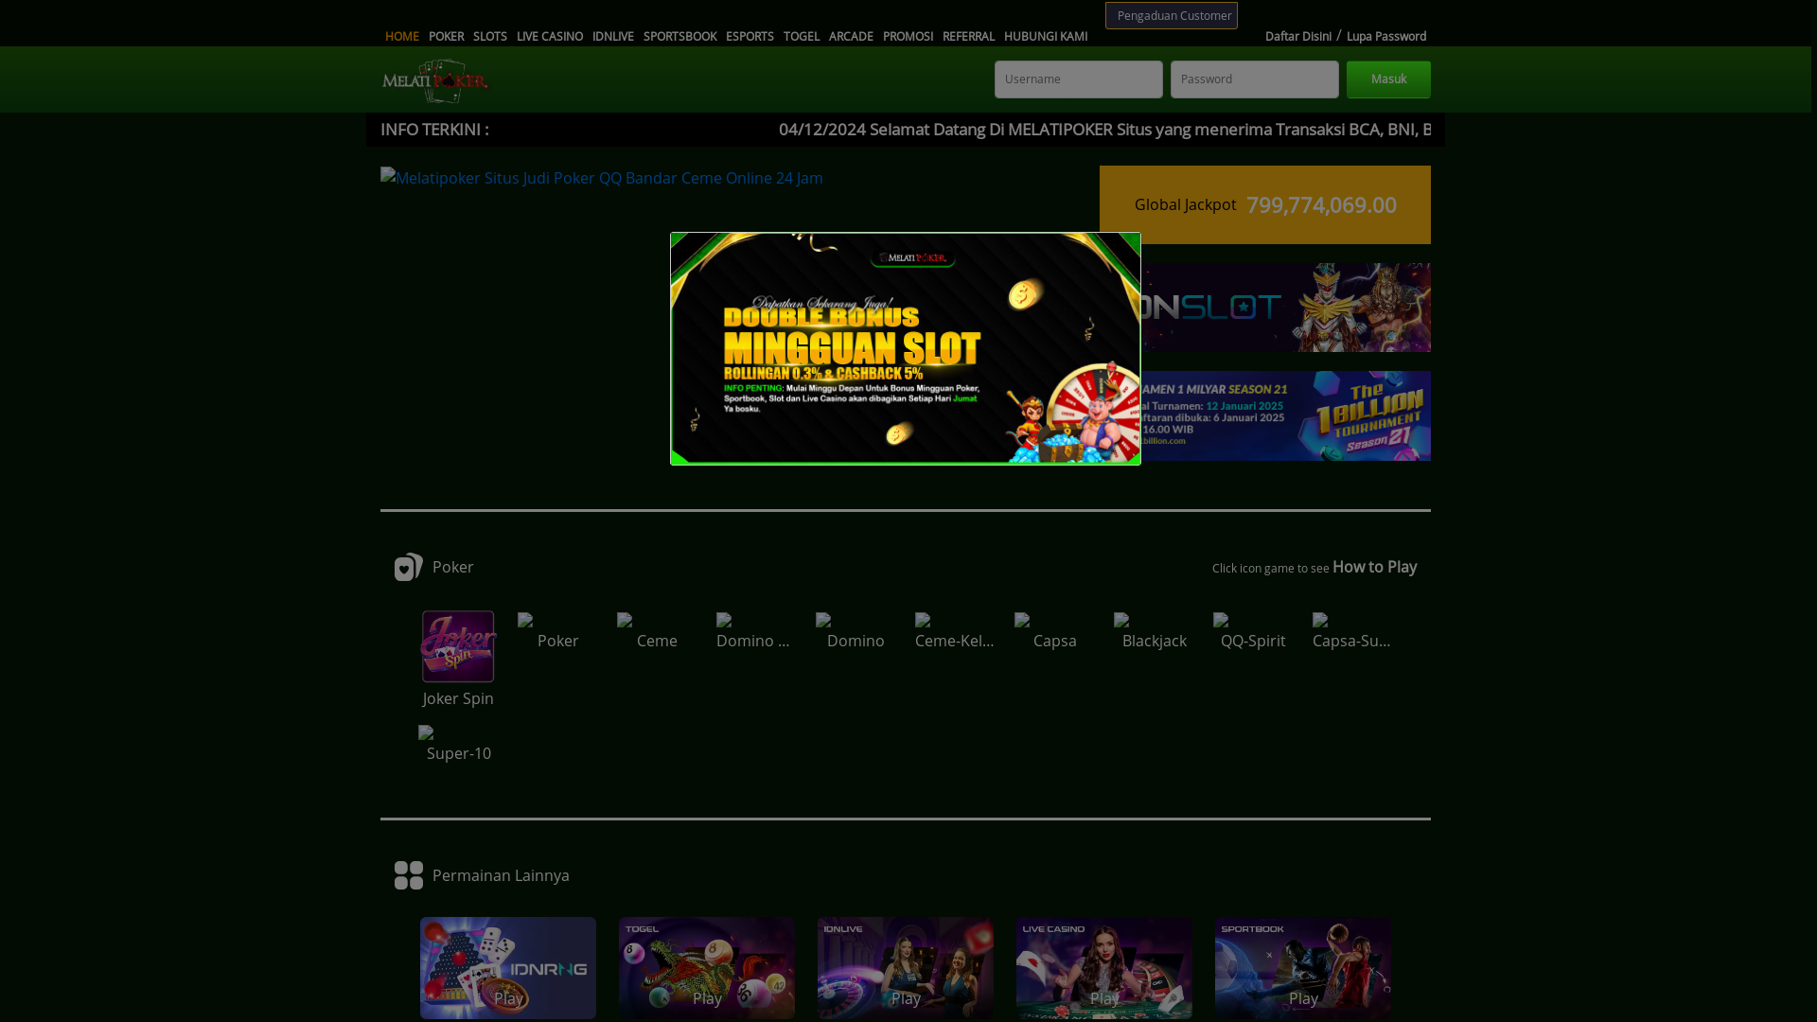
Task: Open the HUBUNGI KAMI contact page
Action: (x=1045, y=36)
